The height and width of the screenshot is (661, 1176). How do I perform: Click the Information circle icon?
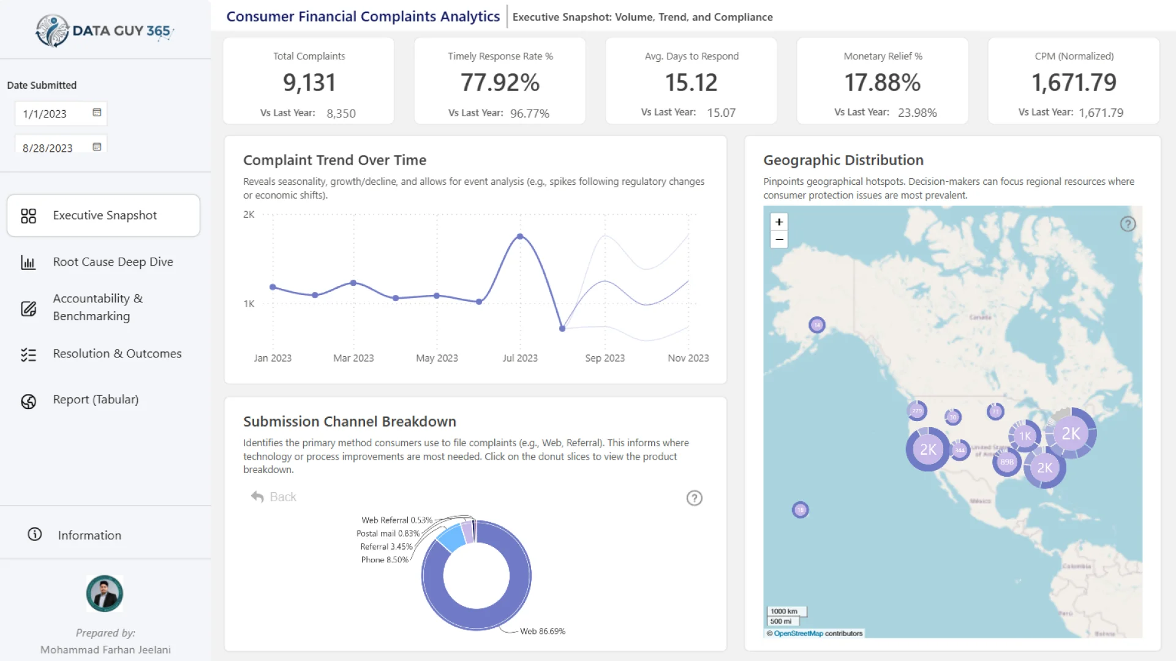[35, 534]
